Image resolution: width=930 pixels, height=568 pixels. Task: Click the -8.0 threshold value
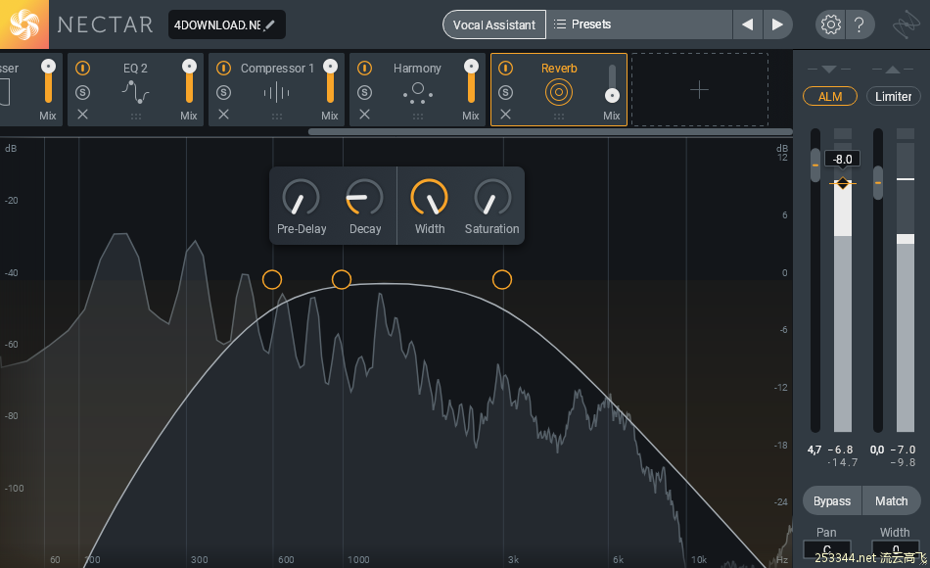point(842,159)
